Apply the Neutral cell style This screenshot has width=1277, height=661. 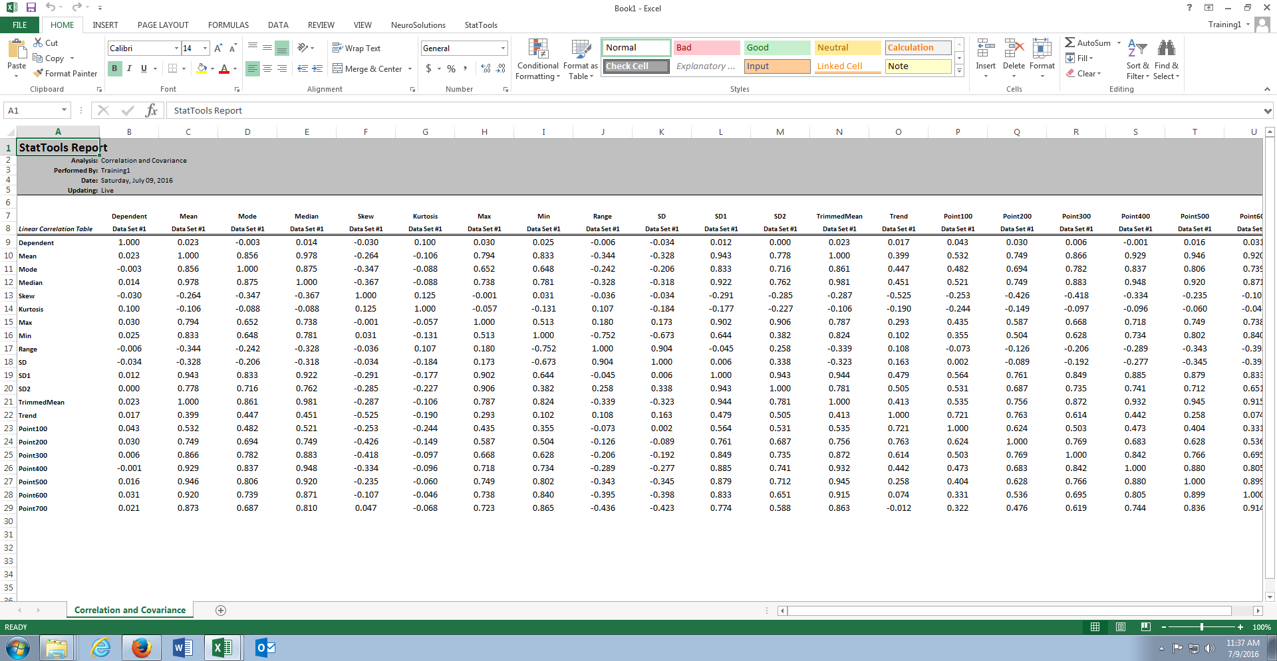pyautogui.click(x=848, y=47)
